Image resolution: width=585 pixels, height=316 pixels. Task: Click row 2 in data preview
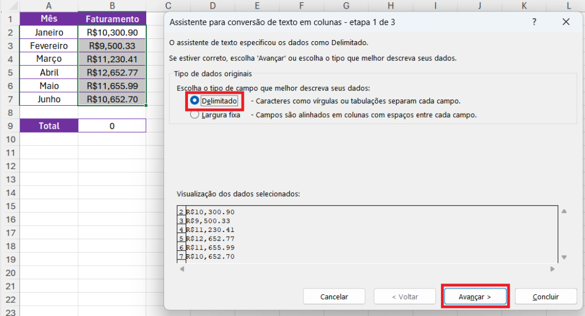(x=210, y=212)
